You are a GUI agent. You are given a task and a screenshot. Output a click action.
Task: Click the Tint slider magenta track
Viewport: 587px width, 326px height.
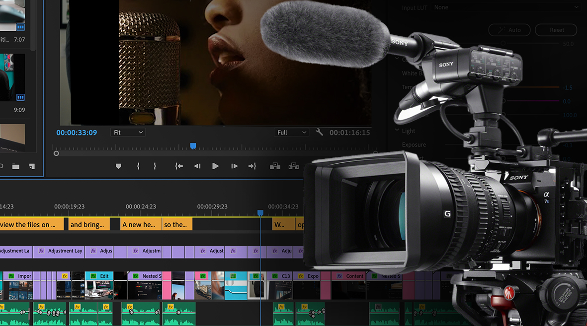coord(533,101)
